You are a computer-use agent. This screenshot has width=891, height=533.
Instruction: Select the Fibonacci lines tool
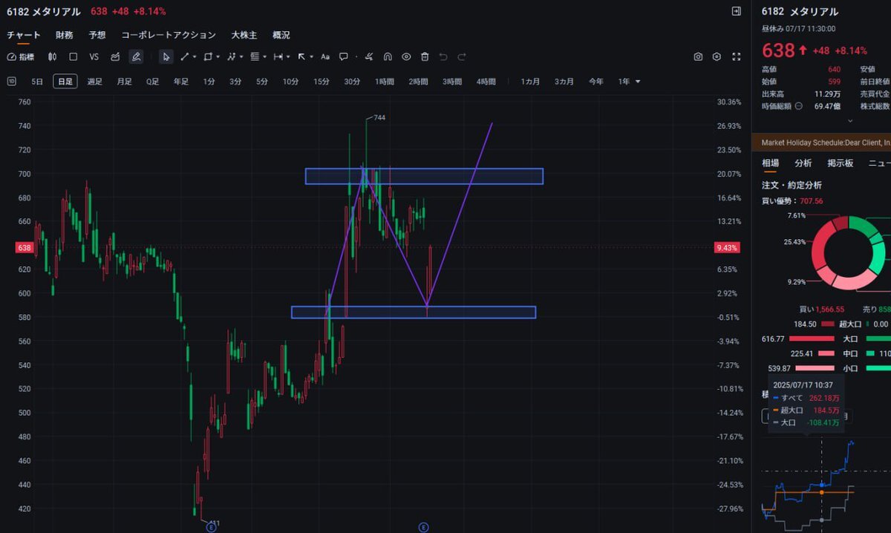(x=255, y=56)
